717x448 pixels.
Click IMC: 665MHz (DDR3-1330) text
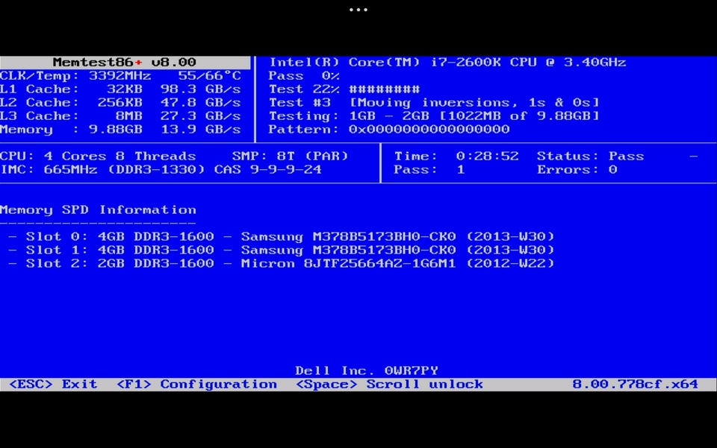click(x=102, y=170)
